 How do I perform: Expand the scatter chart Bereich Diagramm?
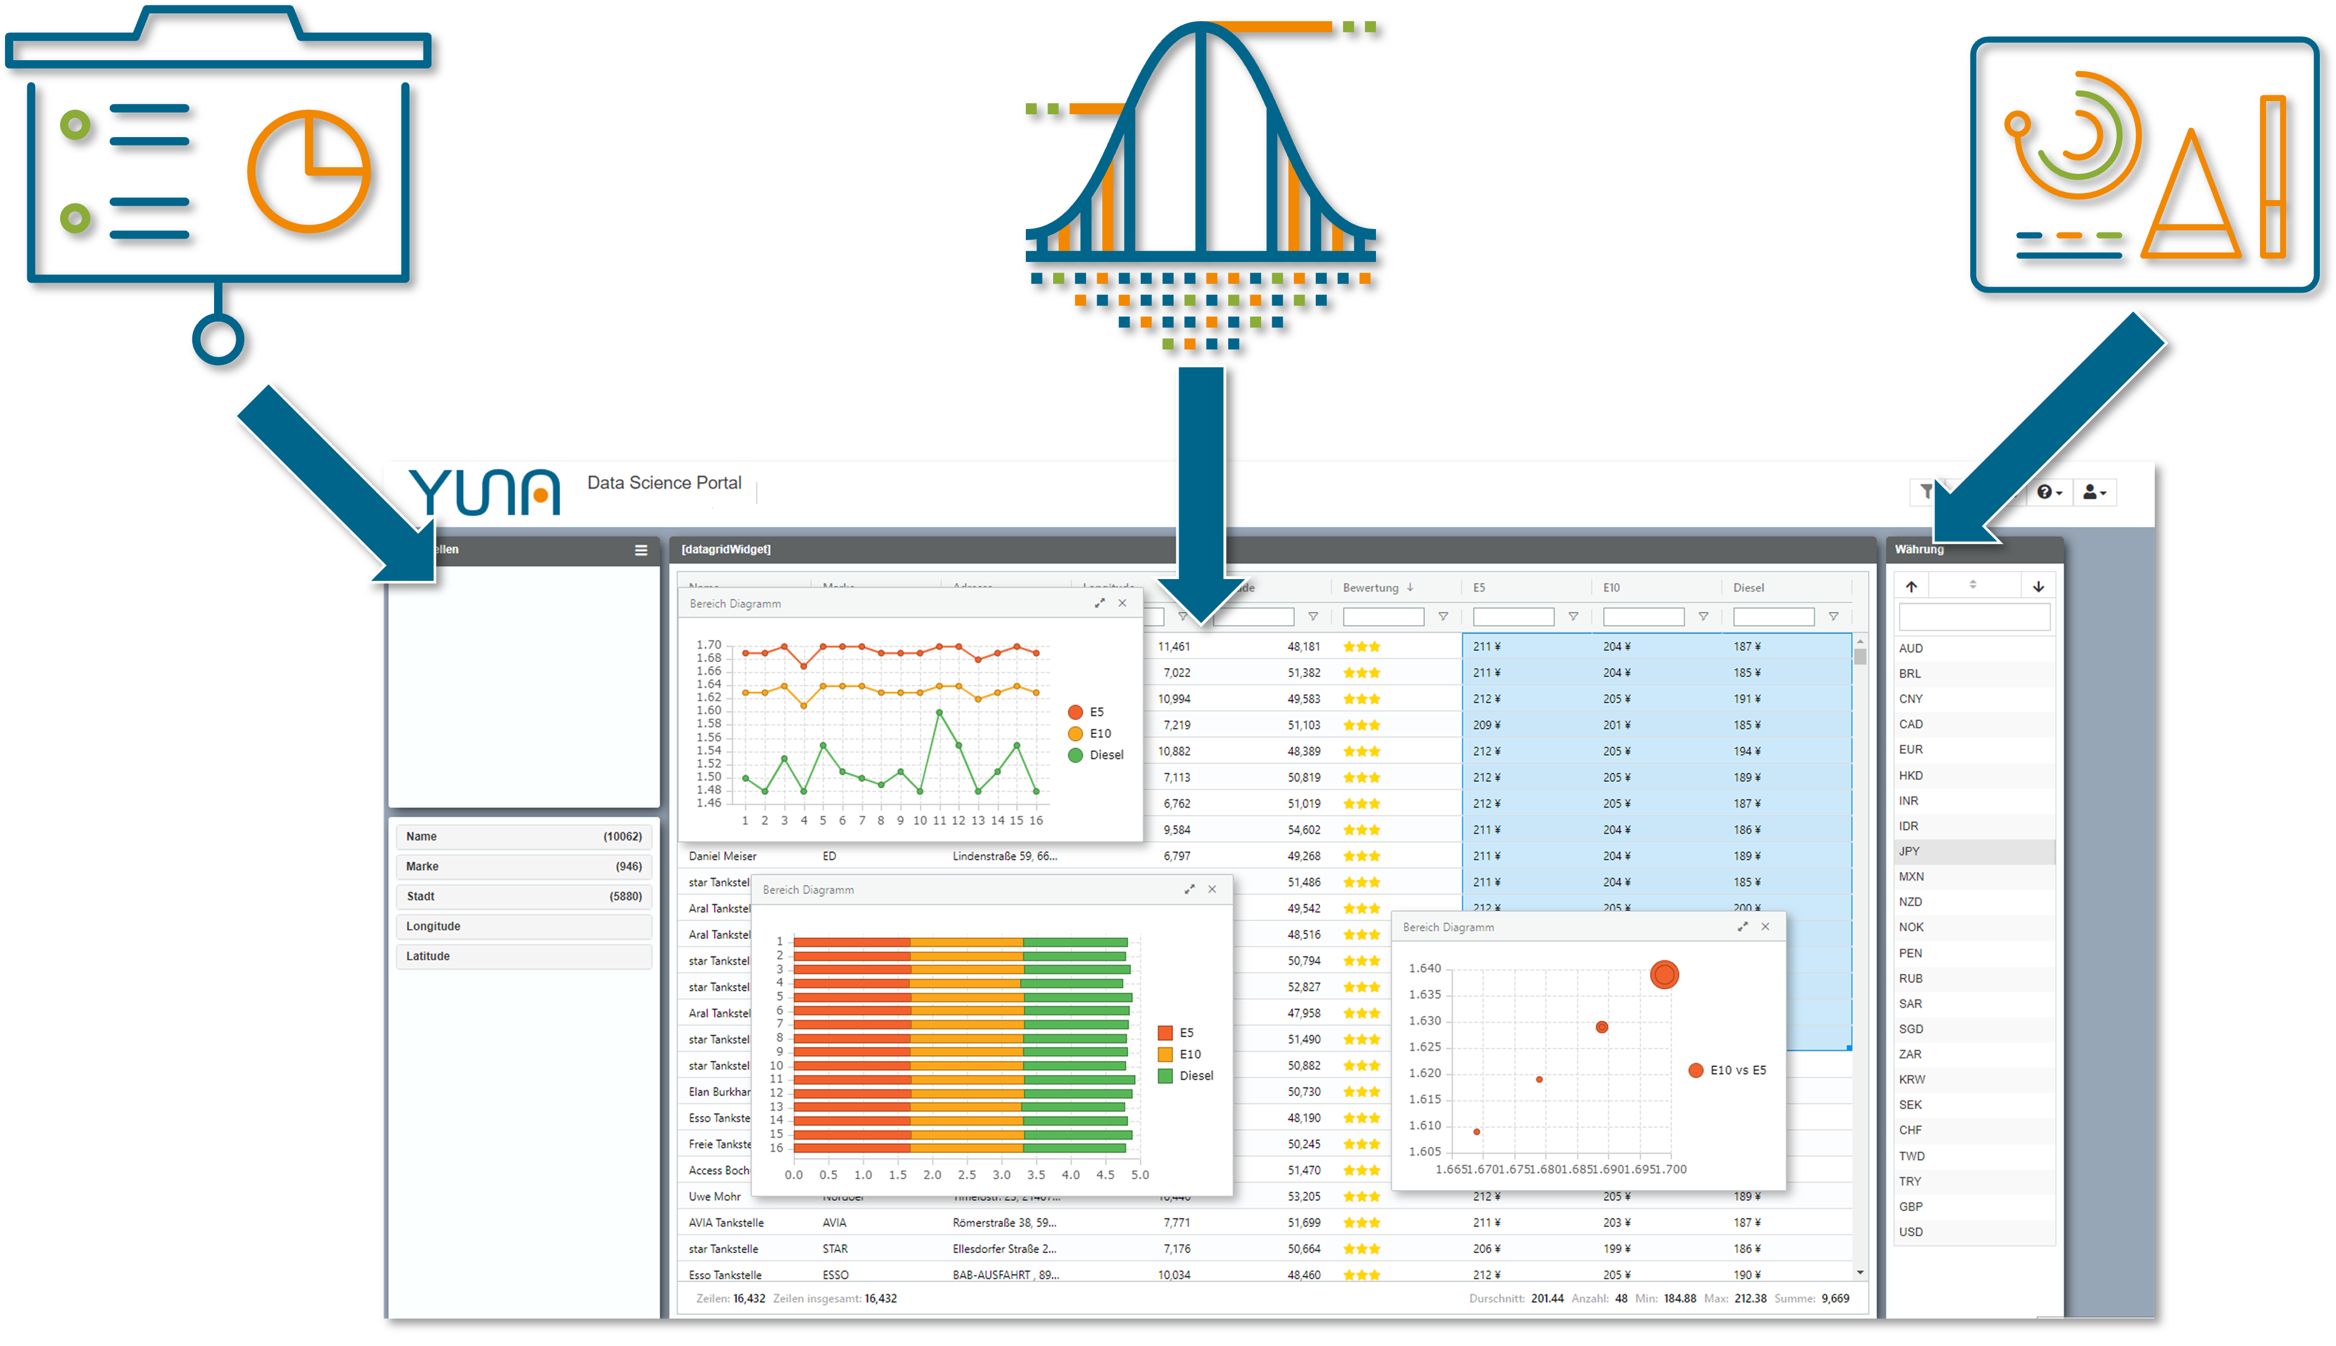(1742, 926)
